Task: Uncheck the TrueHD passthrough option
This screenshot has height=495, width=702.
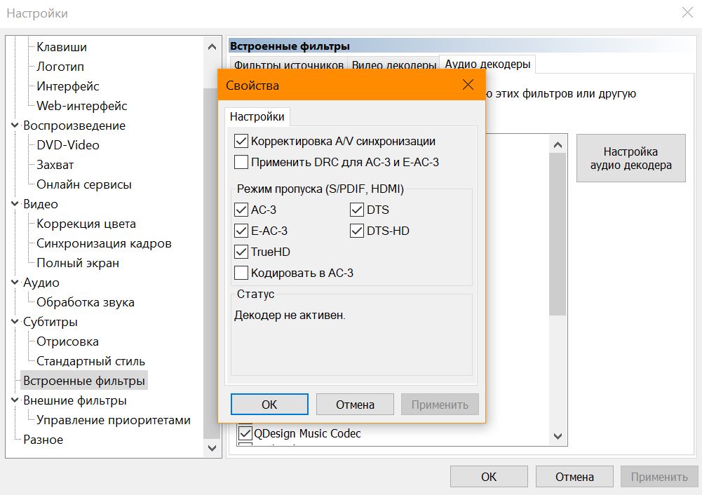Action: coord(241,252)
